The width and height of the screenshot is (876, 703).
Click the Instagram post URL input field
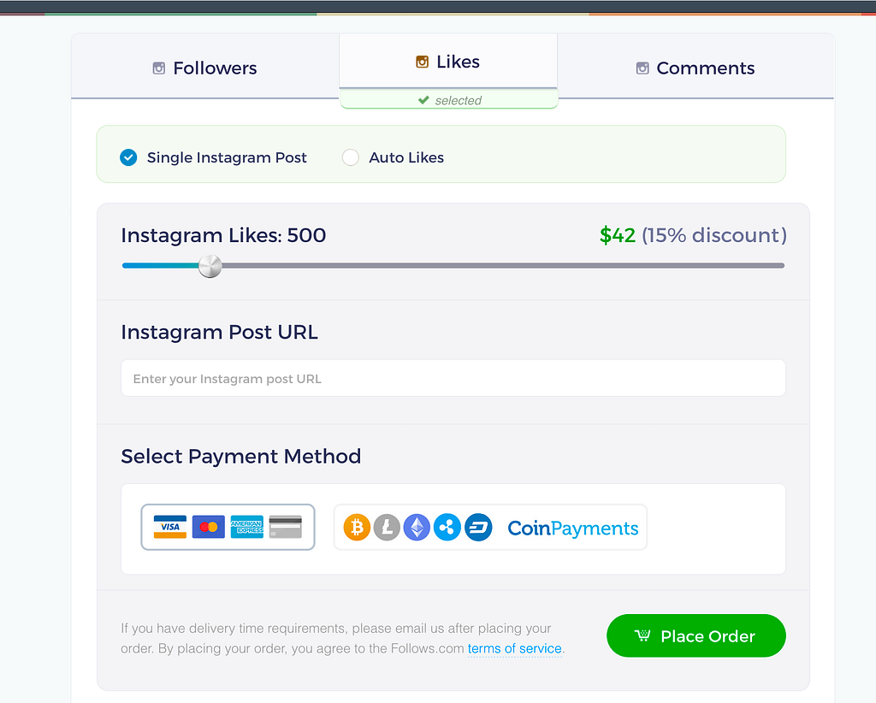tap(453, 378)
